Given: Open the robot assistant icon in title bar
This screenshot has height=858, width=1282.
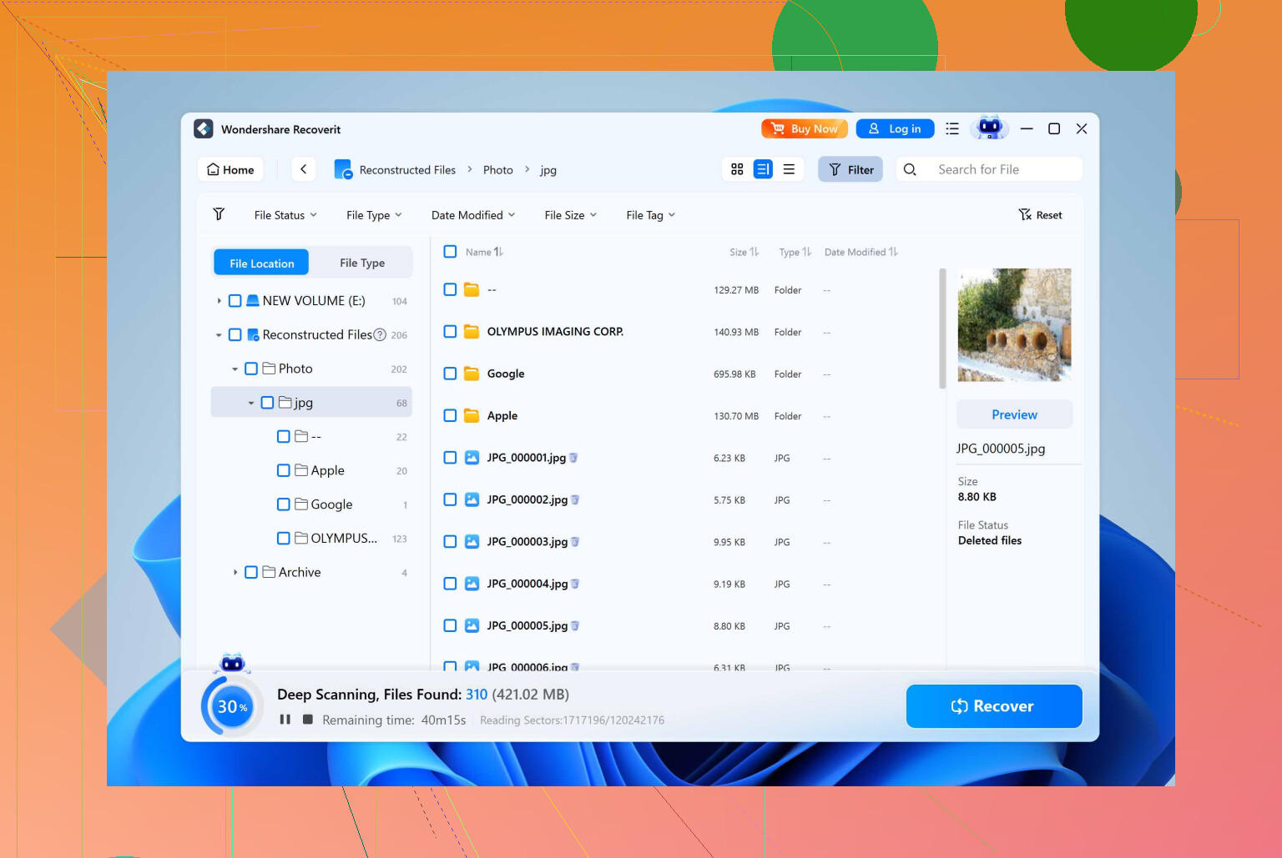Looking at the screenshot, I should pos(990,128).
